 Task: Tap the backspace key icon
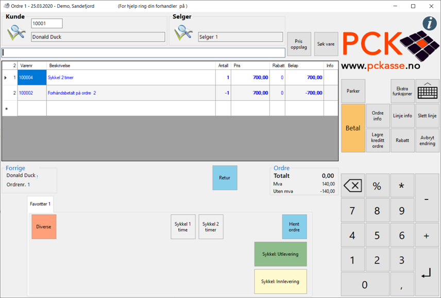coord(353,186)
